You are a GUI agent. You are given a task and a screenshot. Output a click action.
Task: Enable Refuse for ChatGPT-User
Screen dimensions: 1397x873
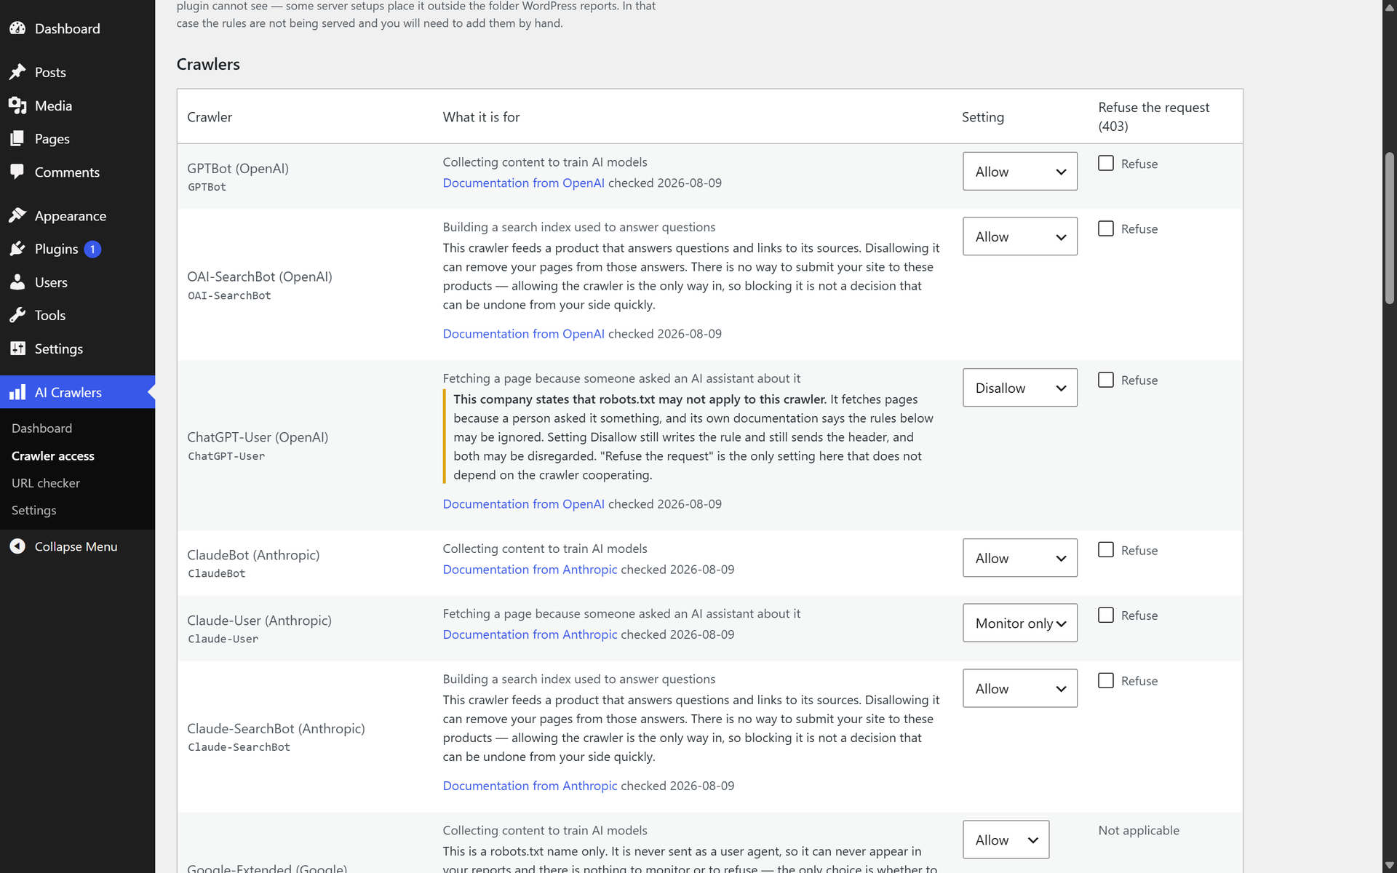1106,380
